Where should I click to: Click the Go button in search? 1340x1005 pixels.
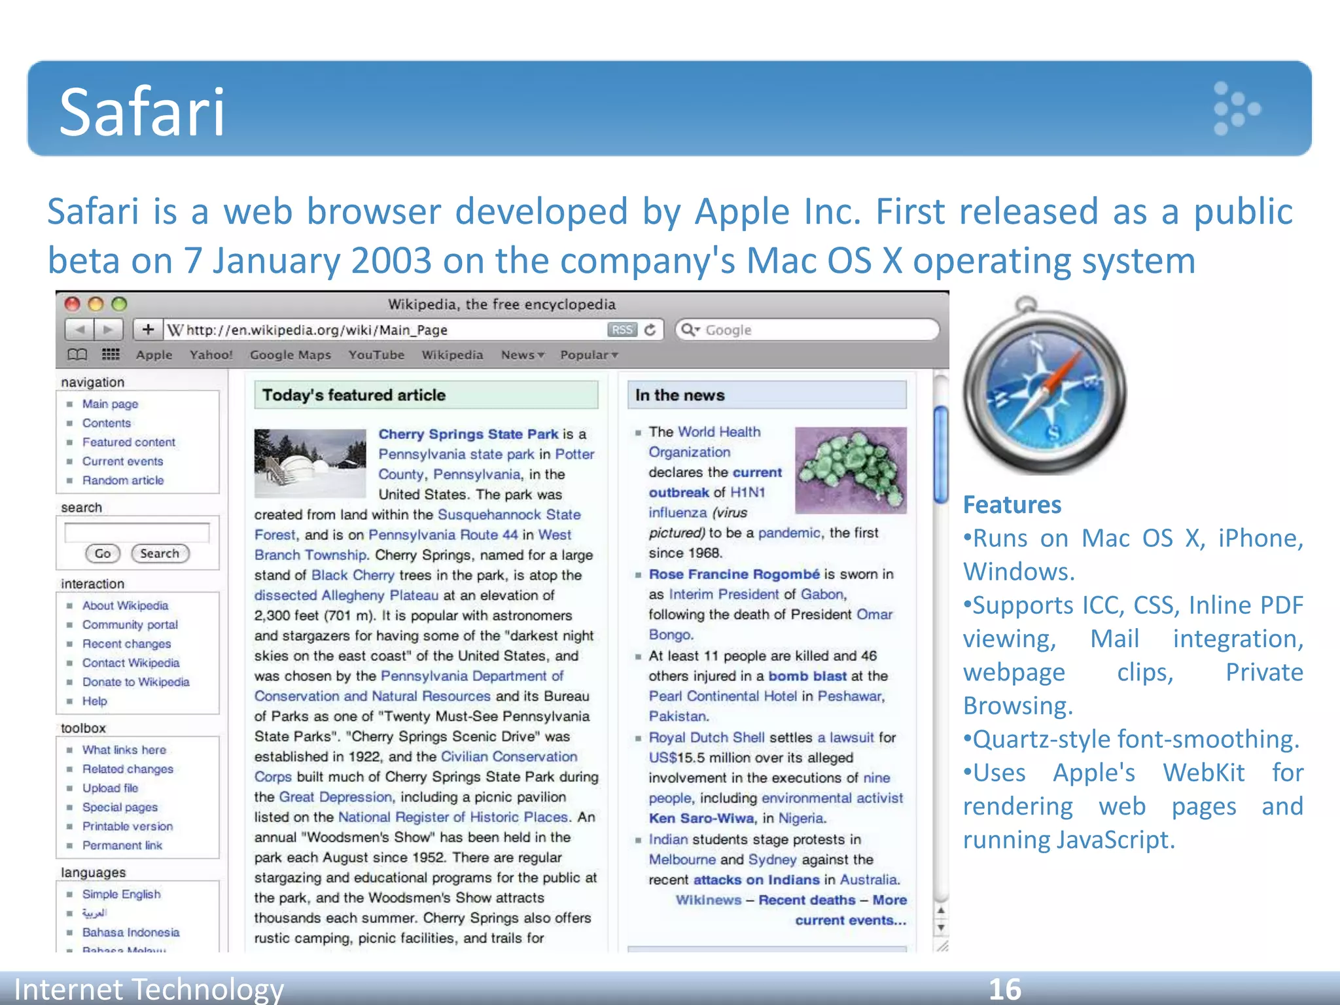coord(103,554)
